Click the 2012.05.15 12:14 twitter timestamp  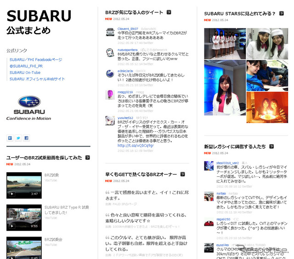pyautogui.click(x=136, y=64)
